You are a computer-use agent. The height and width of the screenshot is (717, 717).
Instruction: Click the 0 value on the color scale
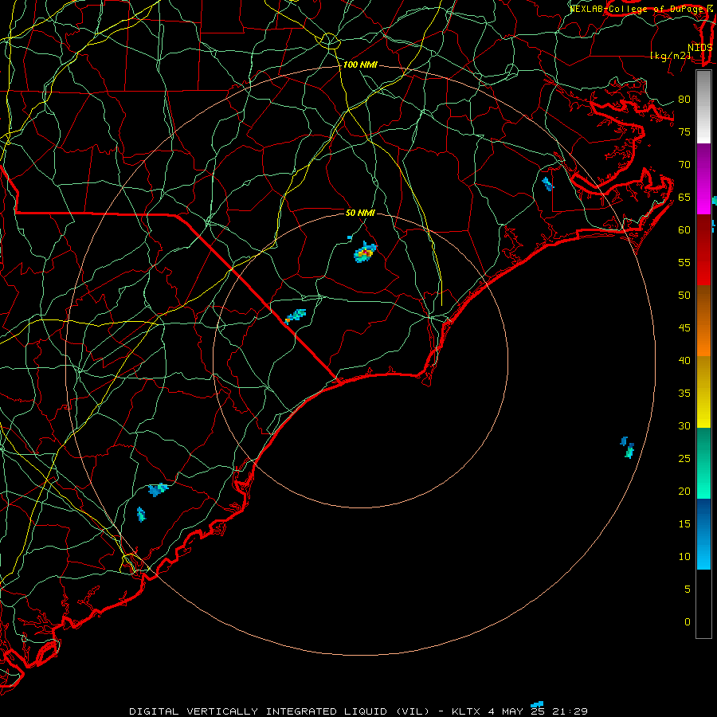click(x=688, y=622)
